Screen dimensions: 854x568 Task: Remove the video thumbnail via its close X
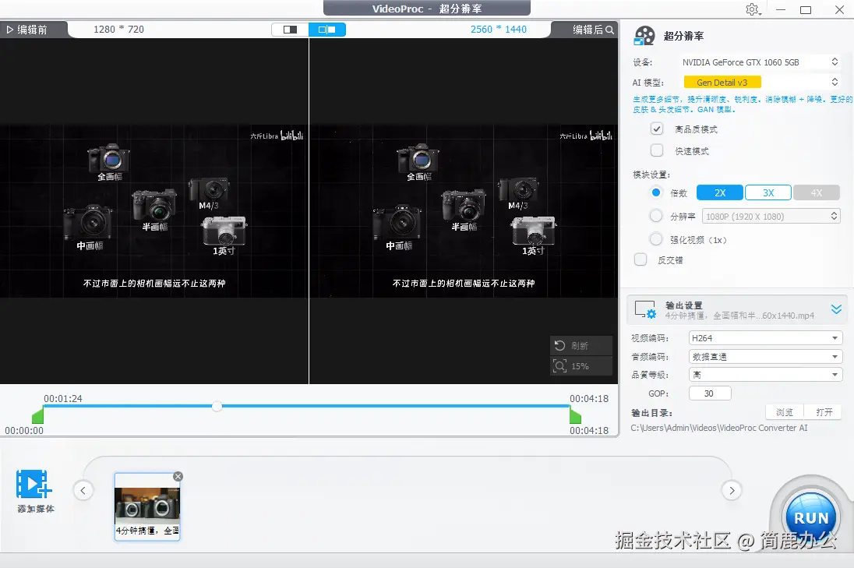[x=178, y=475]
